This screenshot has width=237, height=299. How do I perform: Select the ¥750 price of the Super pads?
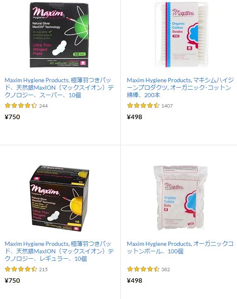(12, 117)
